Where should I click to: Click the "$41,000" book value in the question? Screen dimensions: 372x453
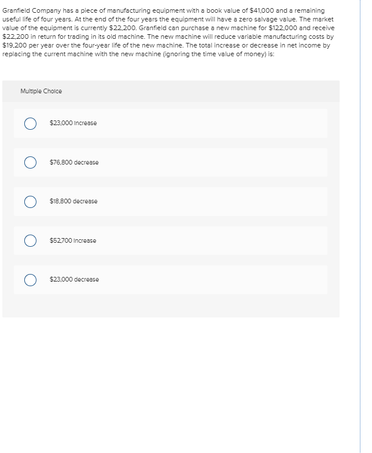[261, 10]
